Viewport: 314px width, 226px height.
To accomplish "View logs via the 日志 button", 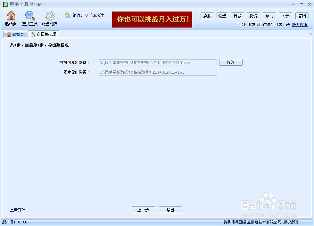I will (237, 16).
